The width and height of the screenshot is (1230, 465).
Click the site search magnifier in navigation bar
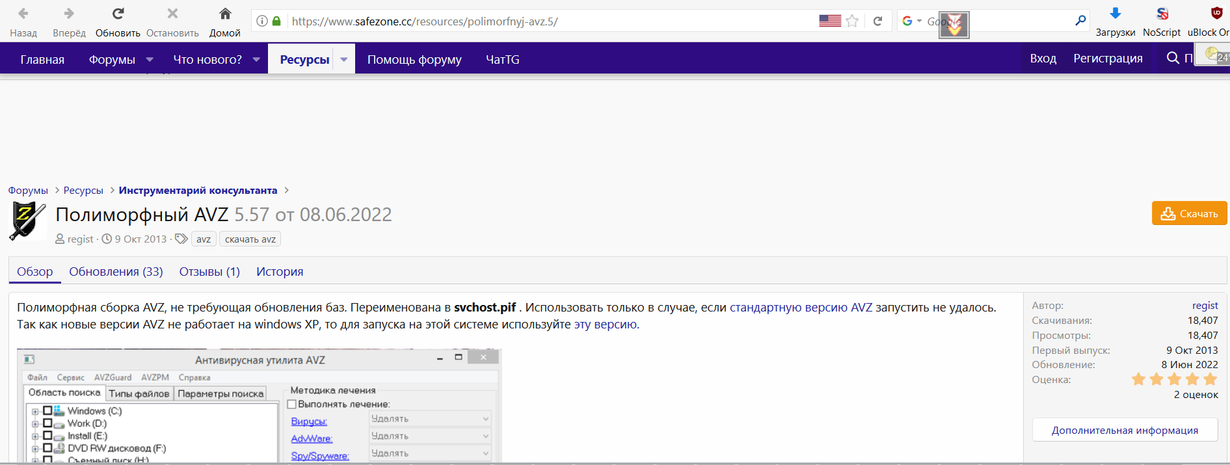(1173, 59)
